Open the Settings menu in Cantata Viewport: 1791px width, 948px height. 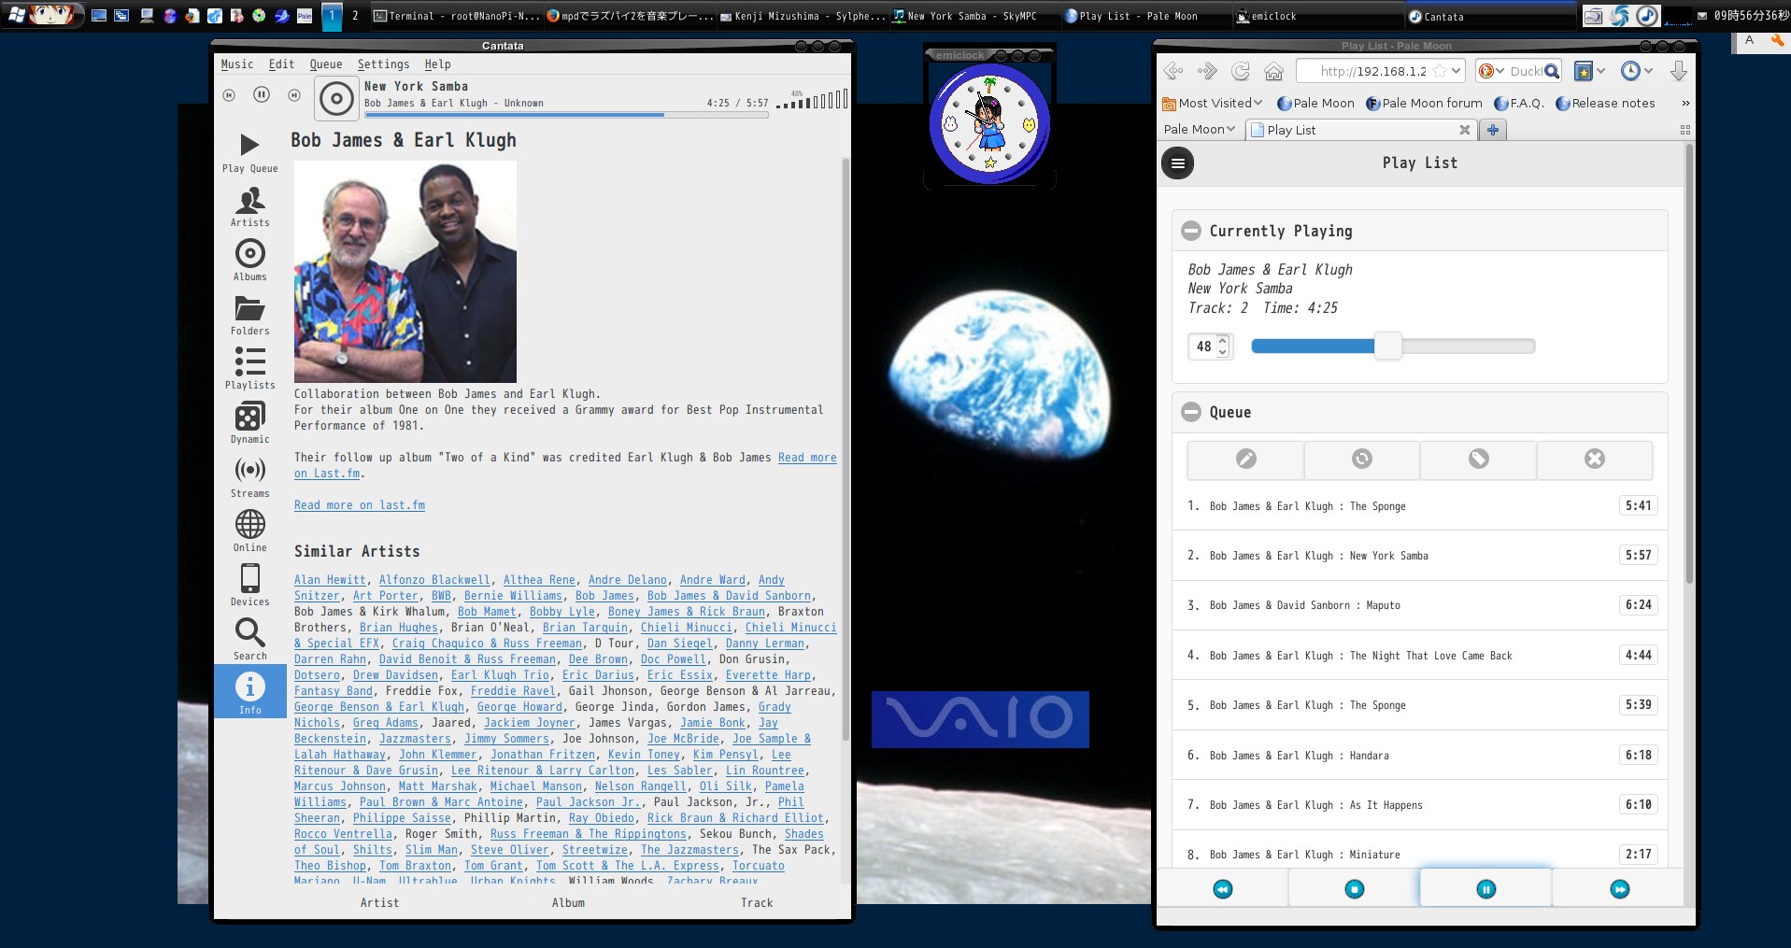pyautogui.click(x=383, y=64)
